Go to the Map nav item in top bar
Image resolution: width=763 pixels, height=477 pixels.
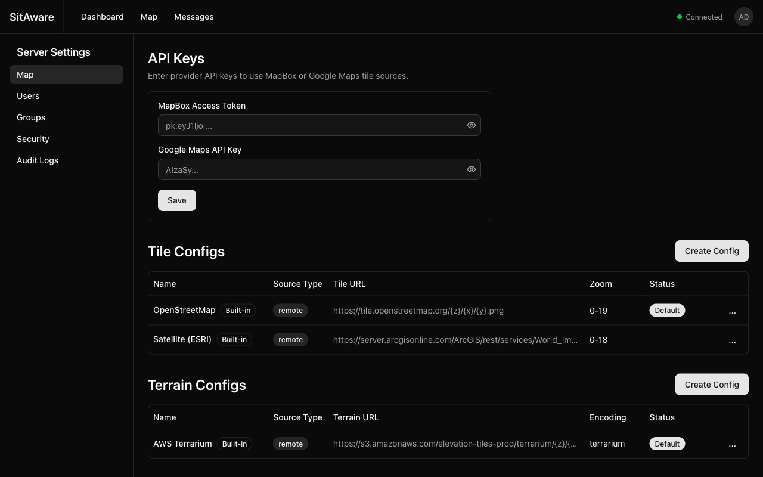tap(149, 17)
